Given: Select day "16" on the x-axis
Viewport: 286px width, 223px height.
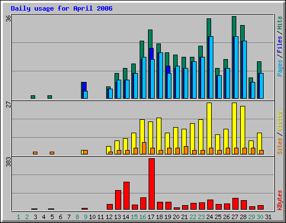Looking at the screenshot, I should [x=142, y=217].
